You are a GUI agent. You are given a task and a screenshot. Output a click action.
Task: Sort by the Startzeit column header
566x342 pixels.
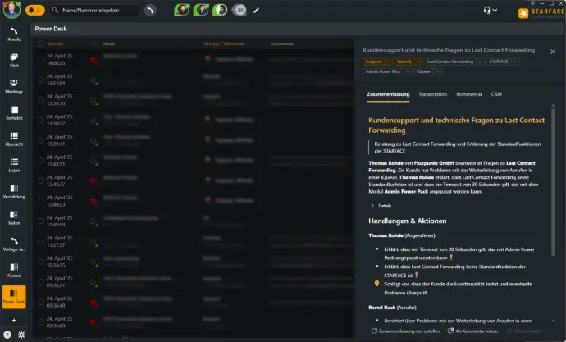click(55, 43)
